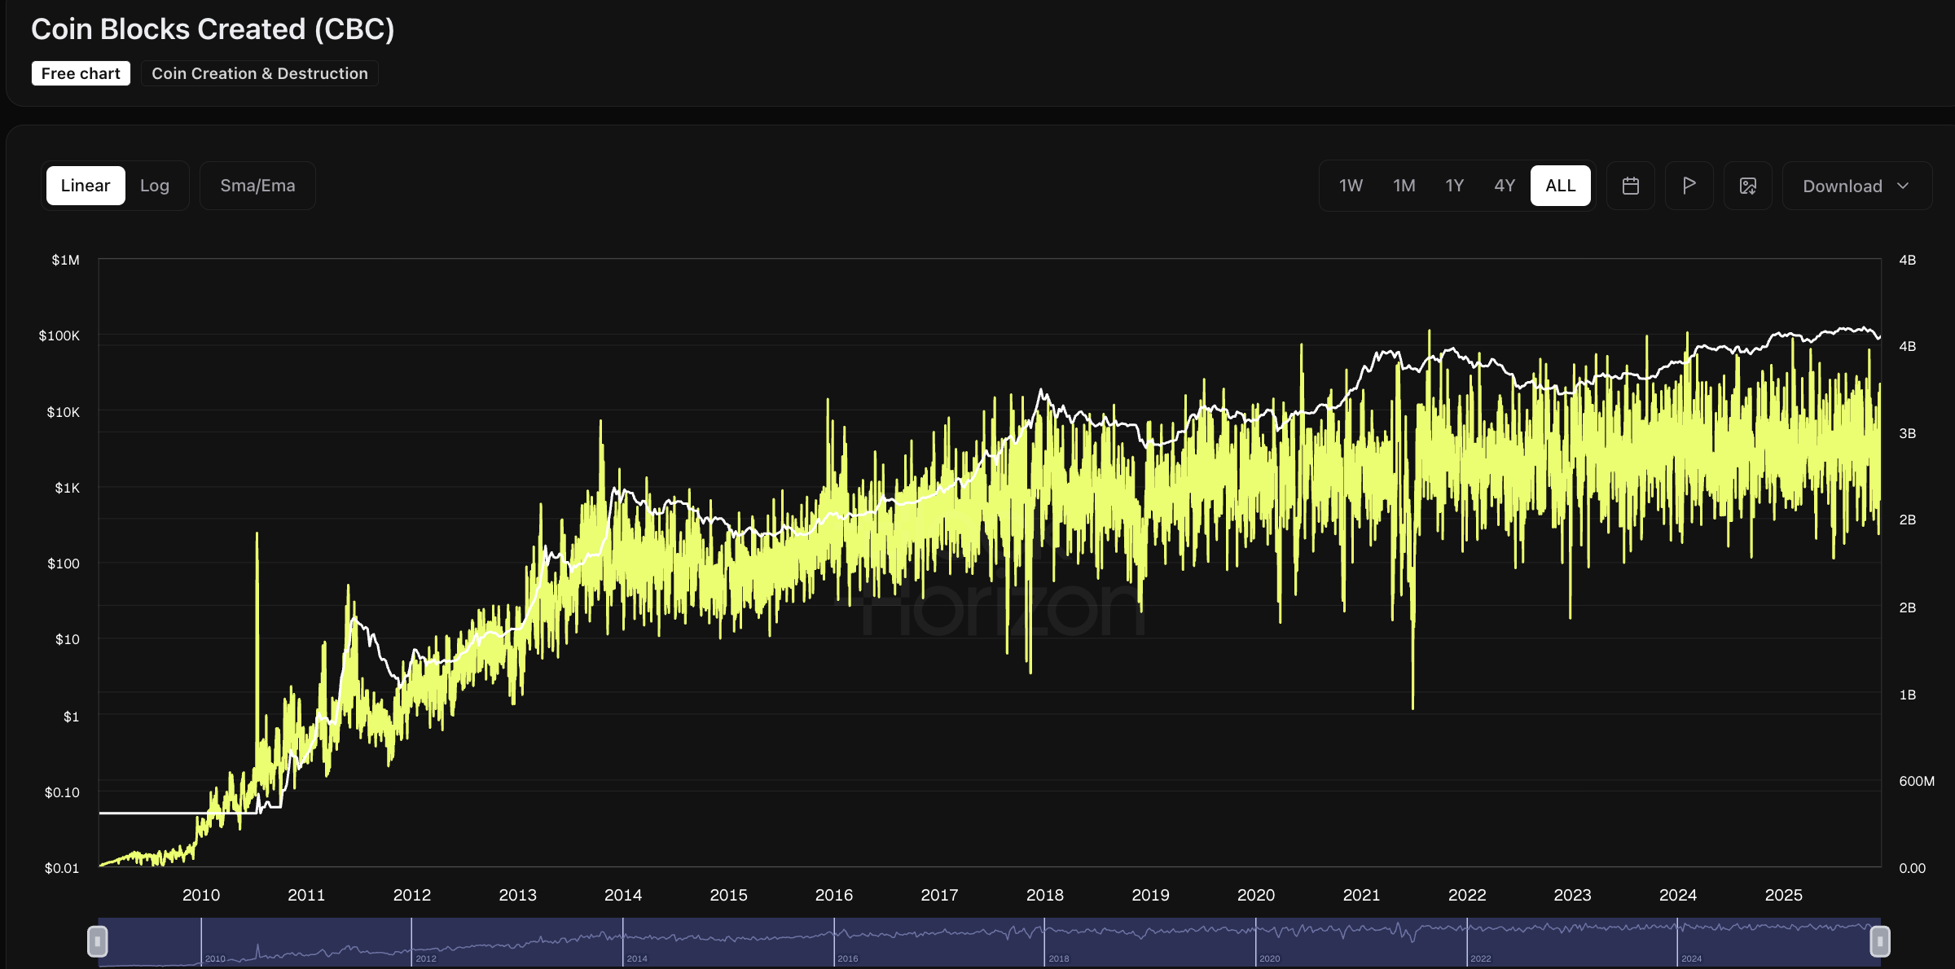Click the 2014 label in the range navigator
The image size is (1955, 969).
click(x=636, y=958)
